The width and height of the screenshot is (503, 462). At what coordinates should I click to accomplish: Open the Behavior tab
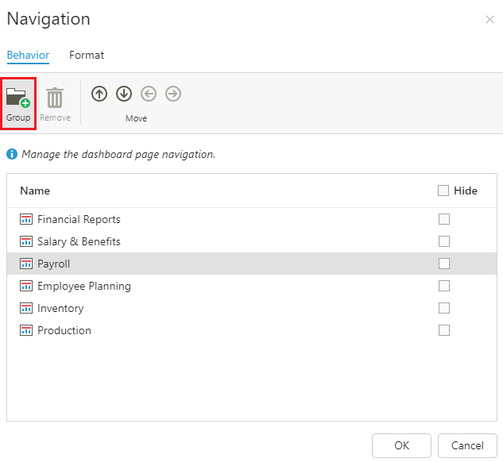[28, 55]
